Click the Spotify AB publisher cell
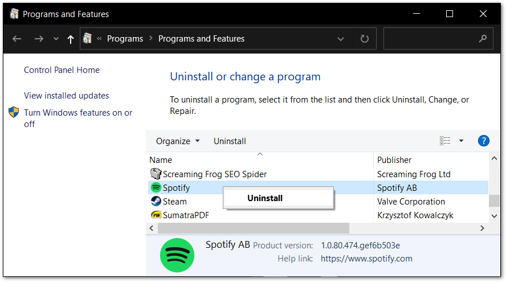 [x=397, y=188]
